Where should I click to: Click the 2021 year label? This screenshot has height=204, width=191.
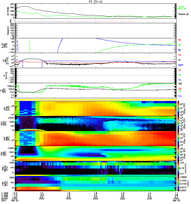pos(4,200)
